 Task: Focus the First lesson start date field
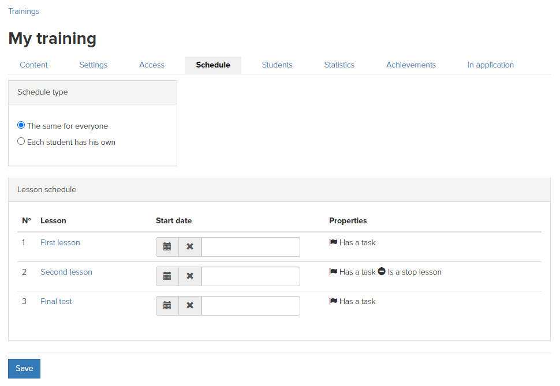(x=251, y=247)
